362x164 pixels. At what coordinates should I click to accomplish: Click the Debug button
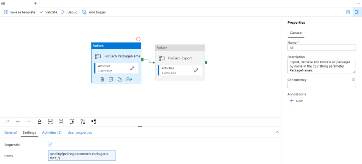tap(69, 12)
